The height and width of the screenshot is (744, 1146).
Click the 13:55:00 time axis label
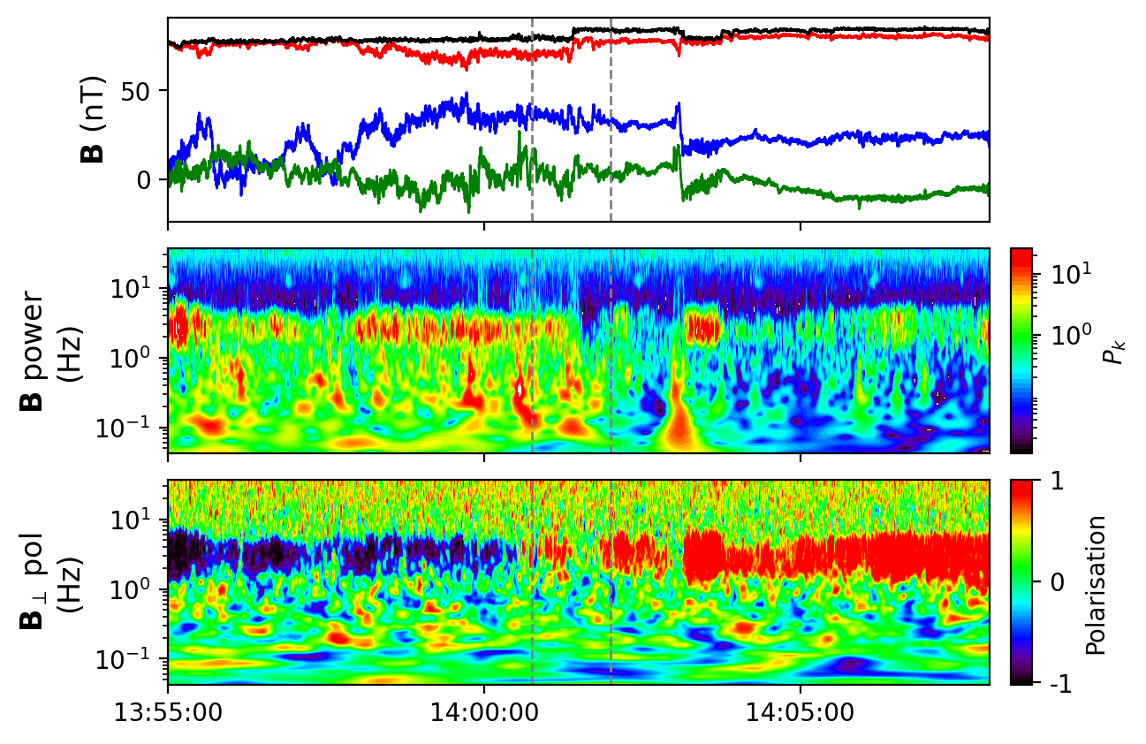(168, 711)
